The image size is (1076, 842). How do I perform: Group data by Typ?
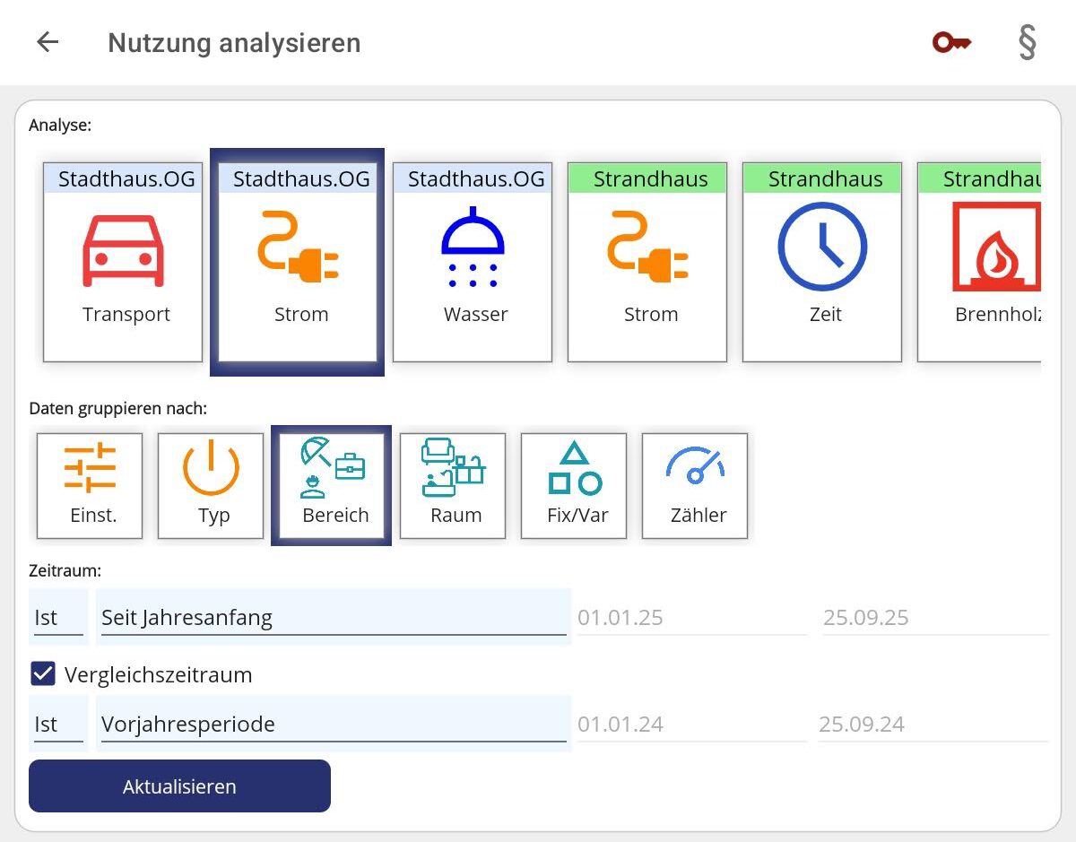[211, 485]
